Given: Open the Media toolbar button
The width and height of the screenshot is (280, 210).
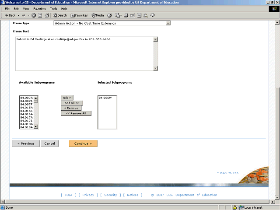Looking at the screenshot, I should [x=98, y=16].
